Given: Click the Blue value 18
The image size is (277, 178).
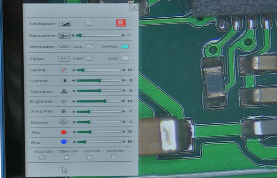Looking at the screenshot, I should click(x=129, y=141).
